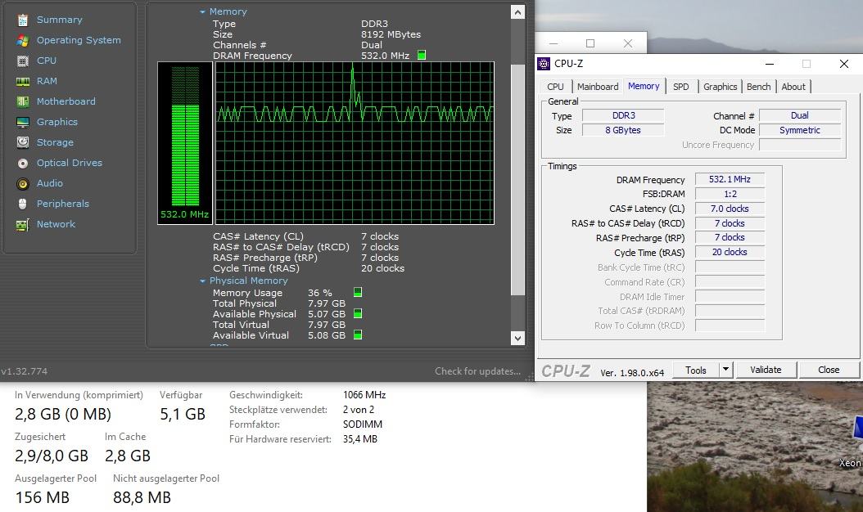
Task: Click the Summary sidebar icon in Speccy
Action: coord(23,20)
